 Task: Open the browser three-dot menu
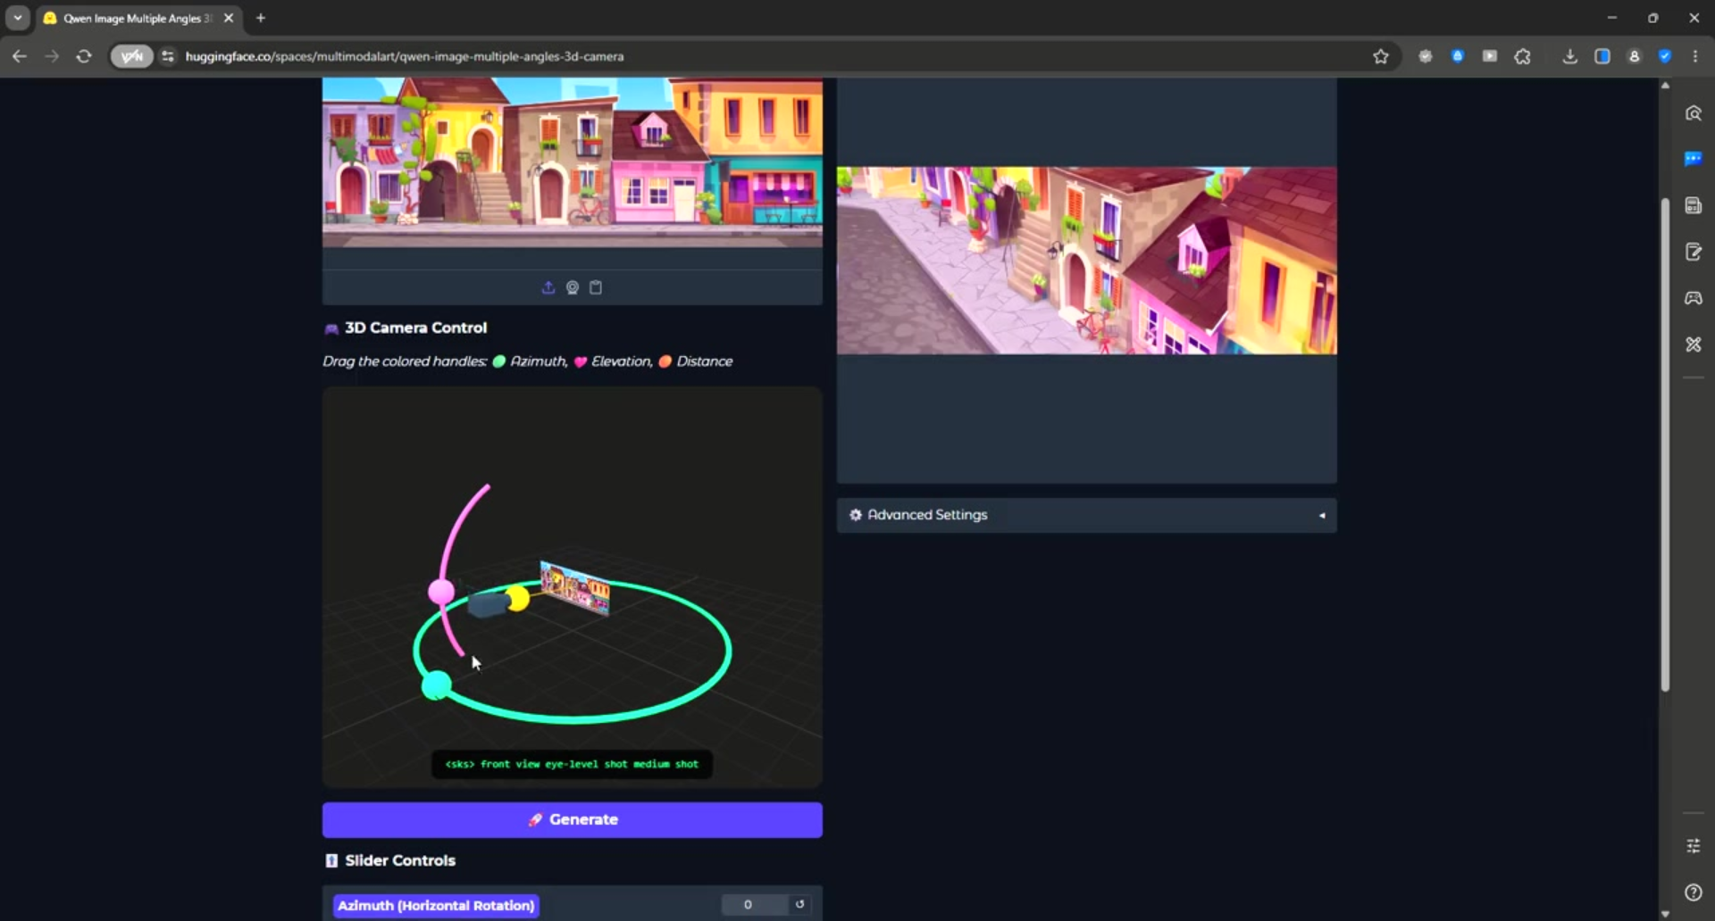click(1694, 56)
